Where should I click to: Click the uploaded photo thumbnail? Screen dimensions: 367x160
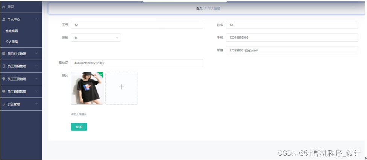[x=87, y=88]
